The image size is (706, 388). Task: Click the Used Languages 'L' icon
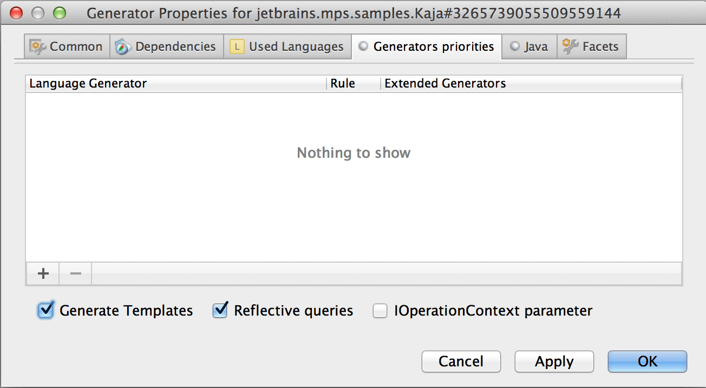(237, 47)
